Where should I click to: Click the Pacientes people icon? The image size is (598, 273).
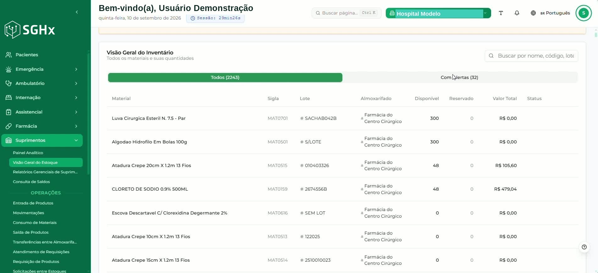coord(9,55)
